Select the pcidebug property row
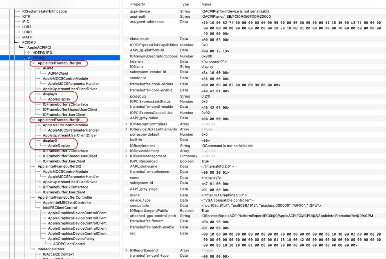Image resolution: width=386 pixels, height=259 pixels. (254, 96)
